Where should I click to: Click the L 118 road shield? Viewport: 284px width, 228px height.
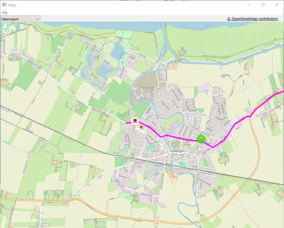[156, 224]
